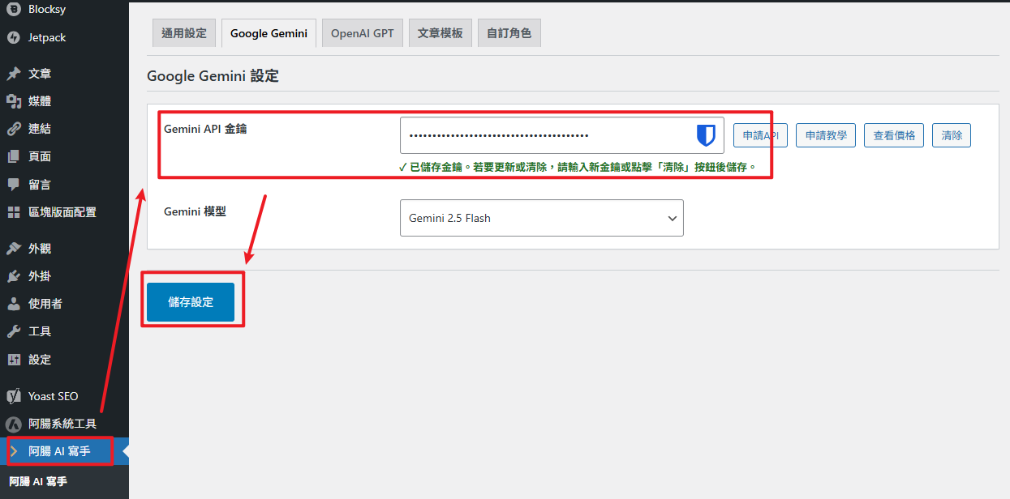The image size is (1010, 499).
Task: Click the Yoast SEO icon
Action: (13, 396)
